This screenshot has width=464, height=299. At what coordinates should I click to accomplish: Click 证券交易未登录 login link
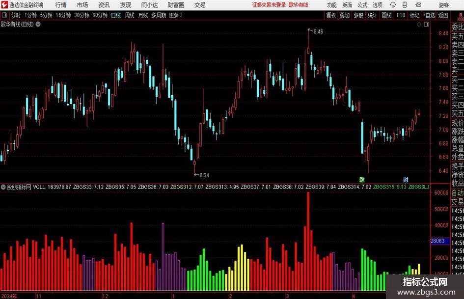point(269,5)
